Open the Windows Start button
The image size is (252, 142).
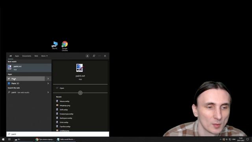point(3,139)
